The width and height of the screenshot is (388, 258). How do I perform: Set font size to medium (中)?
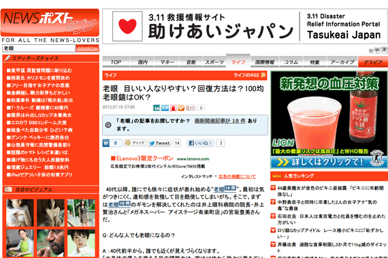click(377, 50)
